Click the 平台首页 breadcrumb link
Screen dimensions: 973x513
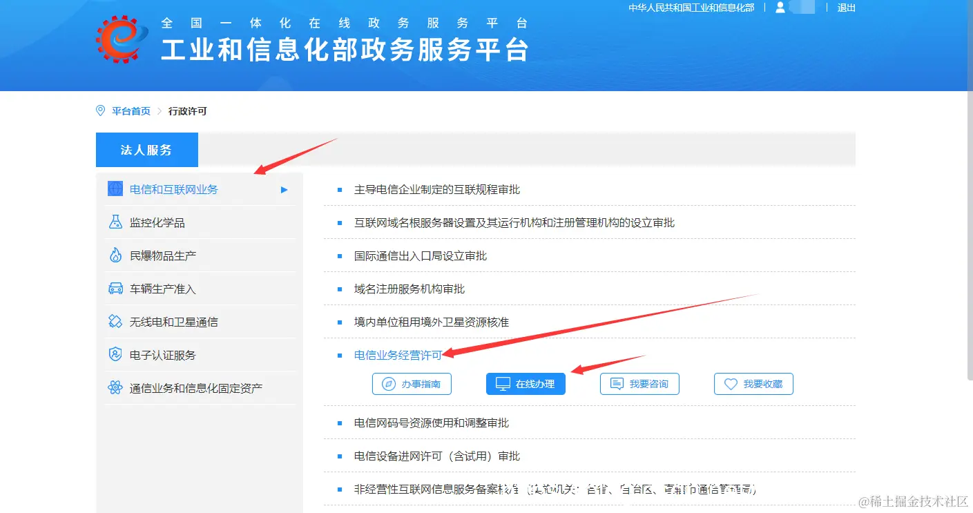(x=130, y=110)
